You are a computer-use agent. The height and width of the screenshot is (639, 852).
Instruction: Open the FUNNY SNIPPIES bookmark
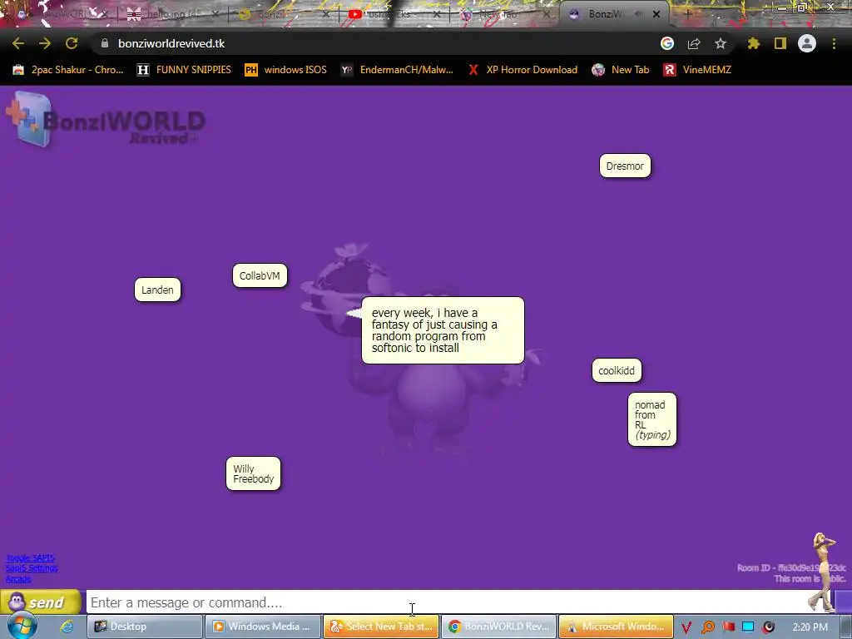[184, 70]
